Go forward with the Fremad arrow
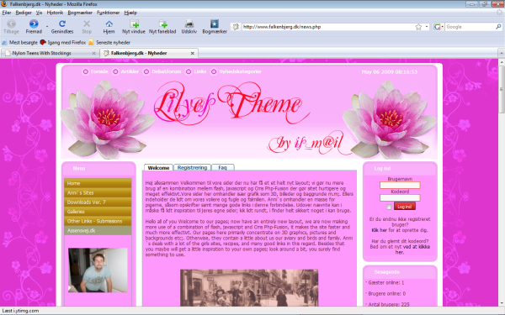The width and height of the screenshot is (505, 315). 34,24
